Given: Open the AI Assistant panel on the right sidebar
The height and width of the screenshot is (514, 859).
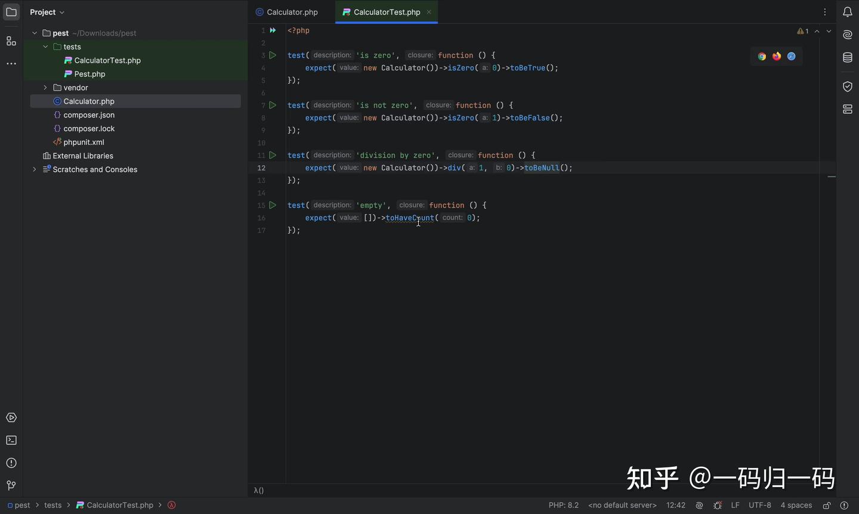Looking at the screenshot, I should pos(848,35).
